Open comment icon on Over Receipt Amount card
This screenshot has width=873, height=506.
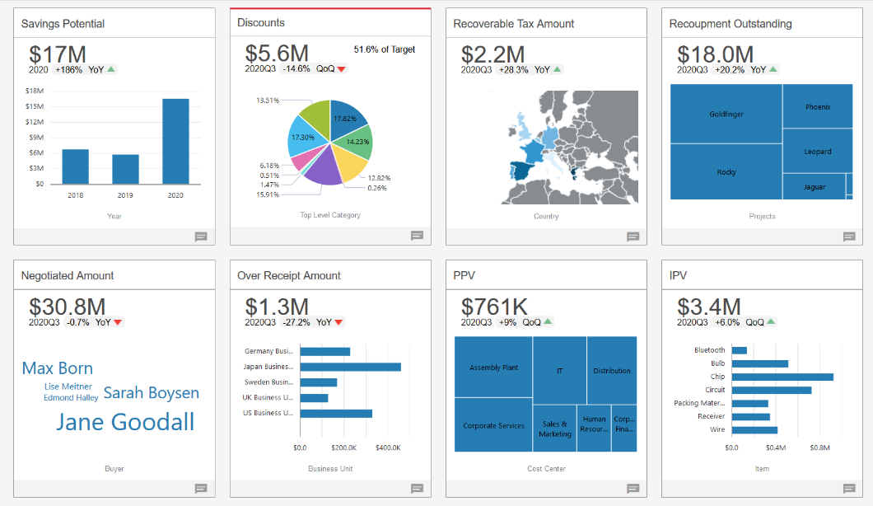417,489
